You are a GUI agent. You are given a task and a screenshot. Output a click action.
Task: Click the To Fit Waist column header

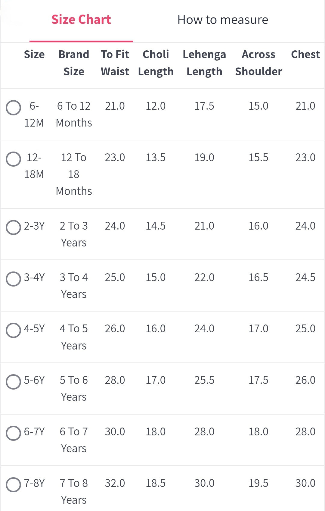click(115, 63)
